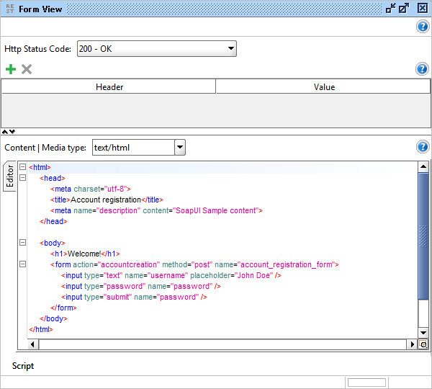Collapse the <html> fold marker
Viewport: 432px width, 389px height.
click(23, 167)
